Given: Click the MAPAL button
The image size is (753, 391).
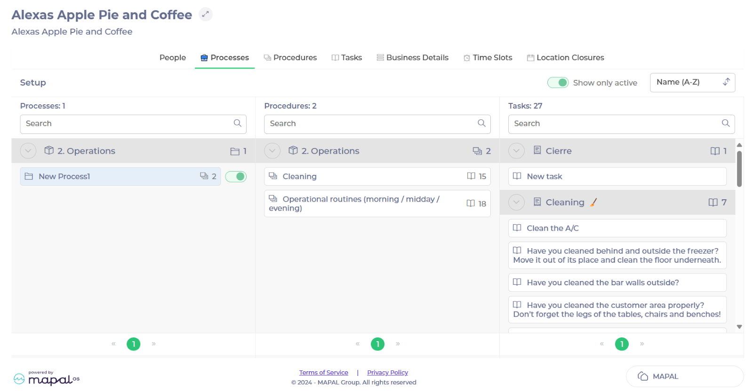Looking at the screenshot, I should (685, 376).
